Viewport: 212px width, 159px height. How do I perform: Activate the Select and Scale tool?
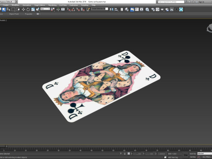click(x=33, y=9)
